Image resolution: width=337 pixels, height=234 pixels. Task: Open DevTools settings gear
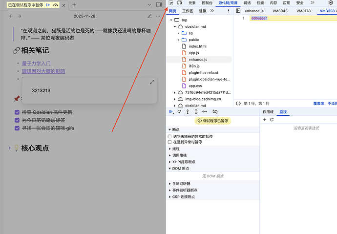coord(331,3)
